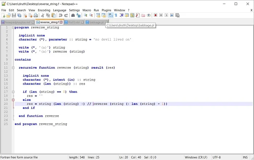Open the Encoding menu
The height and width of the screenshot is (160, 254).
(x=44, y=10)
